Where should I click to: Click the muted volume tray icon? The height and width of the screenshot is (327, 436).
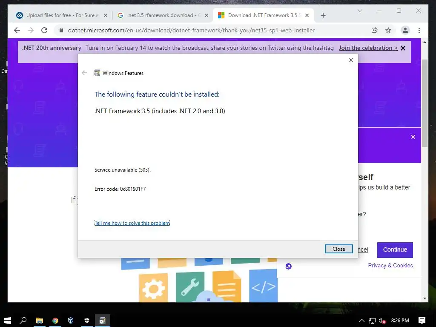coord(382,321)
